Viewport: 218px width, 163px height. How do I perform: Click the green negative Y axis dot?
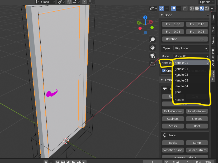152,27
